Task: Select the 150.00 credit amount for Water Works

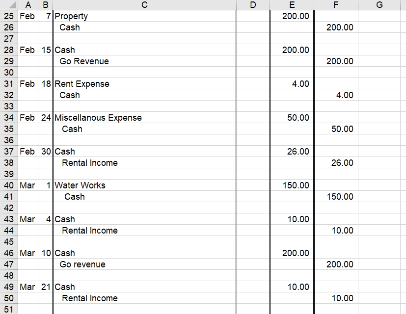Action: click(x=336, y=197)
